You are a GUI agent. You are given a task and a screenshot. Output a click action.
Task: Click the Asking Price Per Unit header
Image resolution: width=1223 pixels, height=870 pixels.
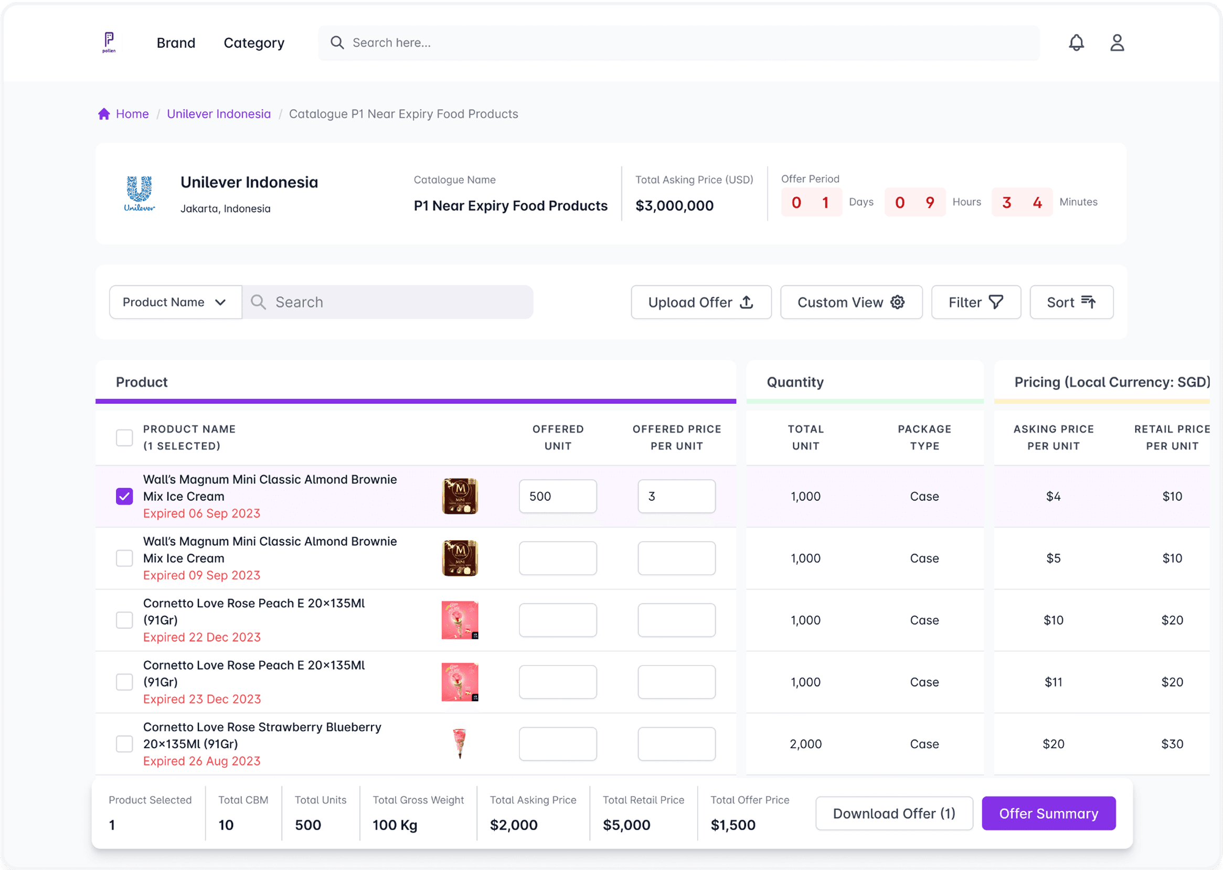(1054, 438)
